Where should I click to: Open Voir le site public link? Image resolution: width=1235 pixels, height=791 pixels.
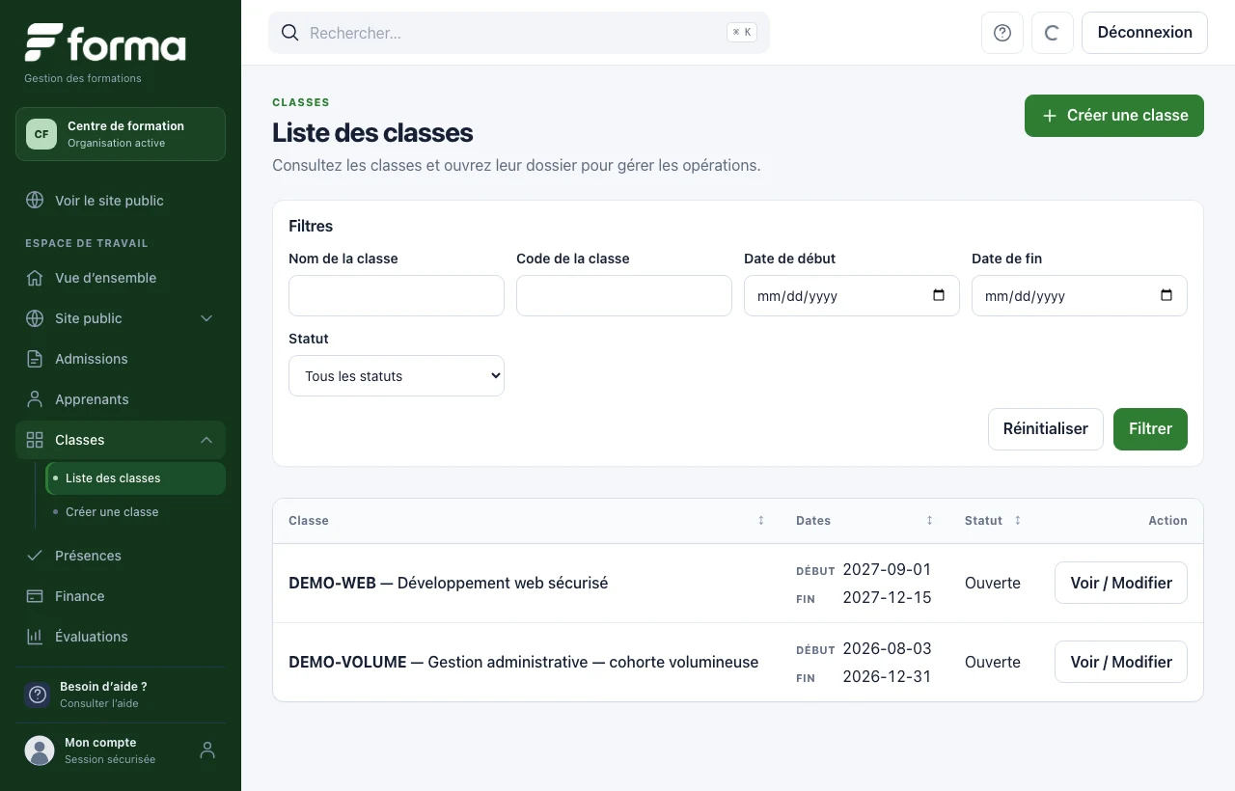121,201
